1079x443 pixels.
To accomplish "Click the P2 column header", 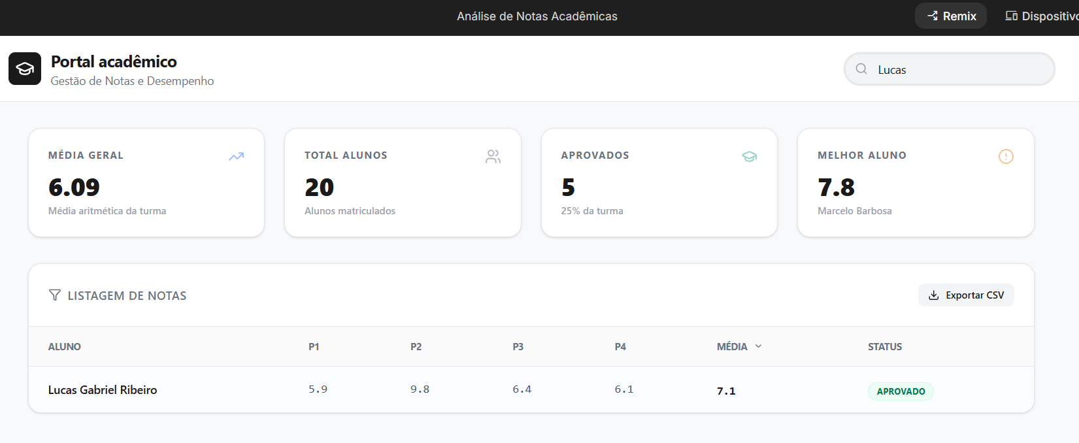I will [416, 347].
